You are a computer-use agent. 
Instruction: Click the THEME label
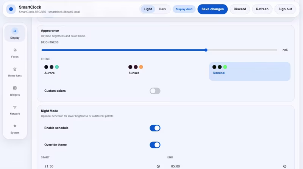point(45,59)
